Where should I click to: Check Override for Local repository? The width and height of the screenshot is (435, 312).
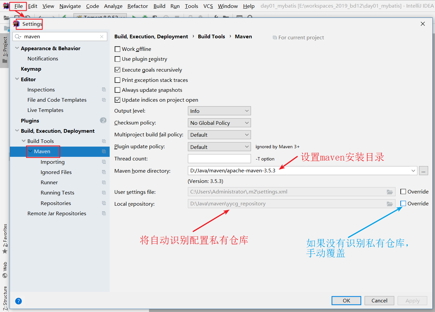(403, 203)
